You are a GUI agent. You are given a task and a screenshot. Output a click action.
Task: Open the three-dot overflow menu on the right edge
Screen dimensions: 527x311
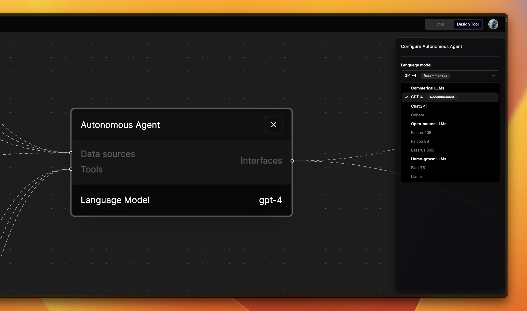(x=506, y=20)
